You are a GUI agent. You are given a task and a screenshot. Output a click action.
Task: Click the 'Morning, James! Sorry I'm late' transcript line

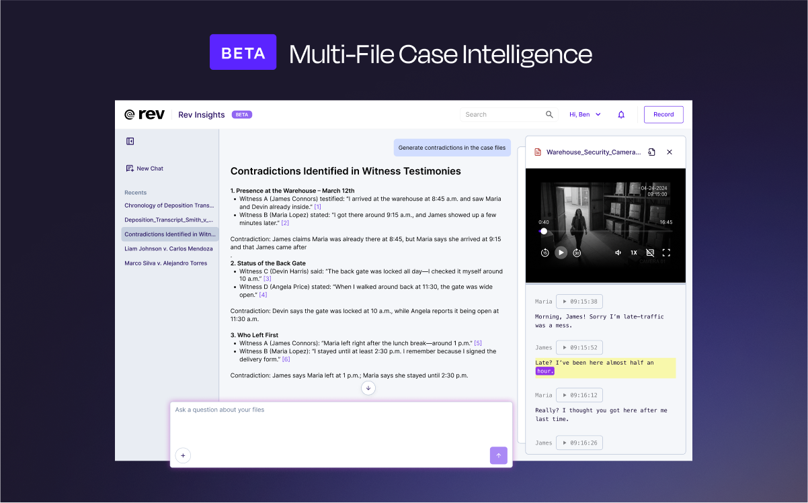[x=600, y=321]
